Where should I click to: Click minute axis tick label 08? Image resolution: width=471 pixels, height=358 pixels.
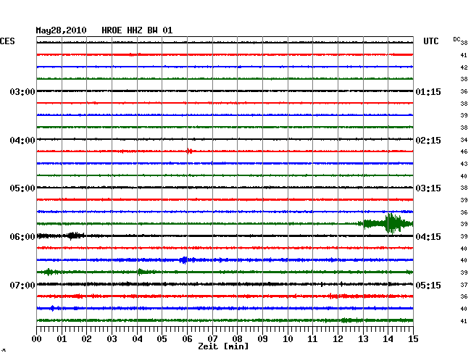[x=237, y=338]
